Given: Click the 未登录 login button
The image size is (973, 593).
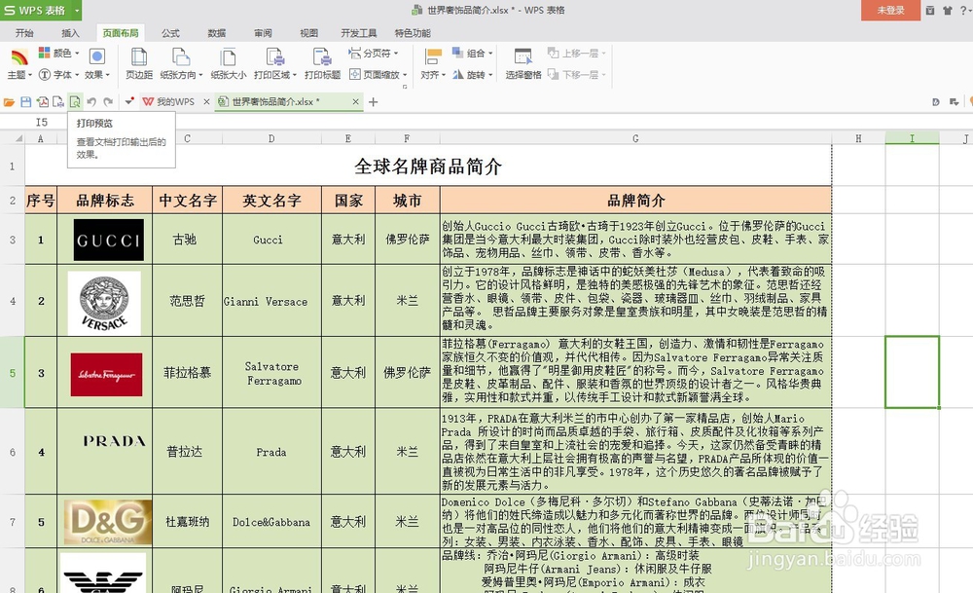Looking at the screenshot, I should pyautogui.click(x=890, y=11).
